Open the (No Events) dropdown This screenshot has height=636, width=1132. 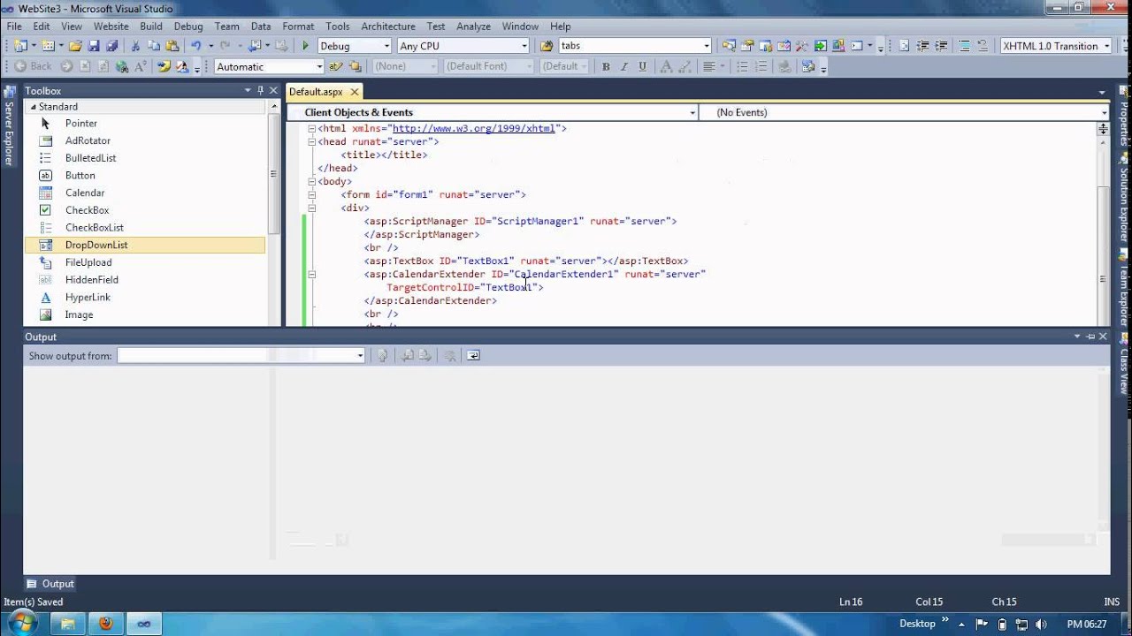click(x=1104, y=112)
